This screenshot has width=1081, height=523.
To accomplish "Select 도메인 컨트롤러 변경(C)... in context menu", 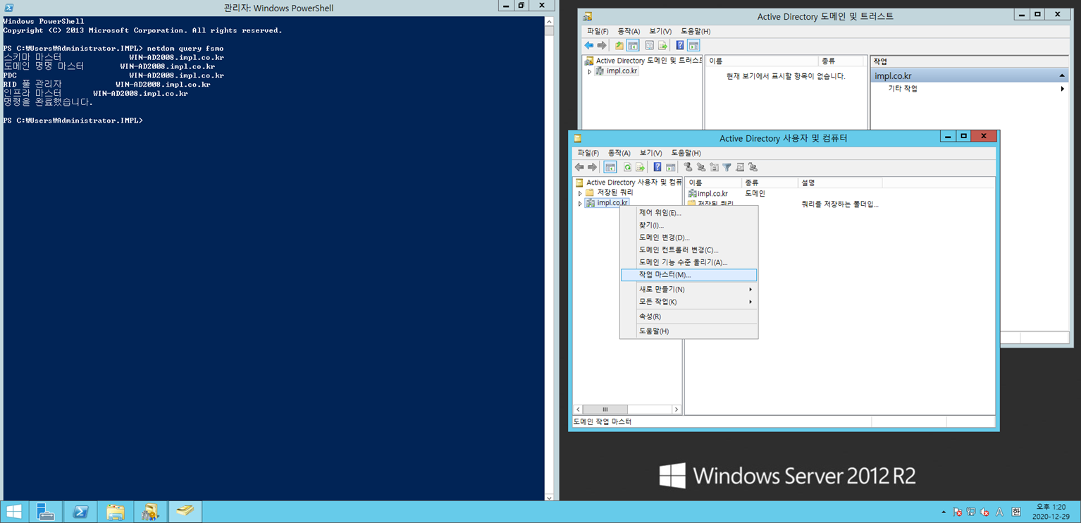I will 688,250.
